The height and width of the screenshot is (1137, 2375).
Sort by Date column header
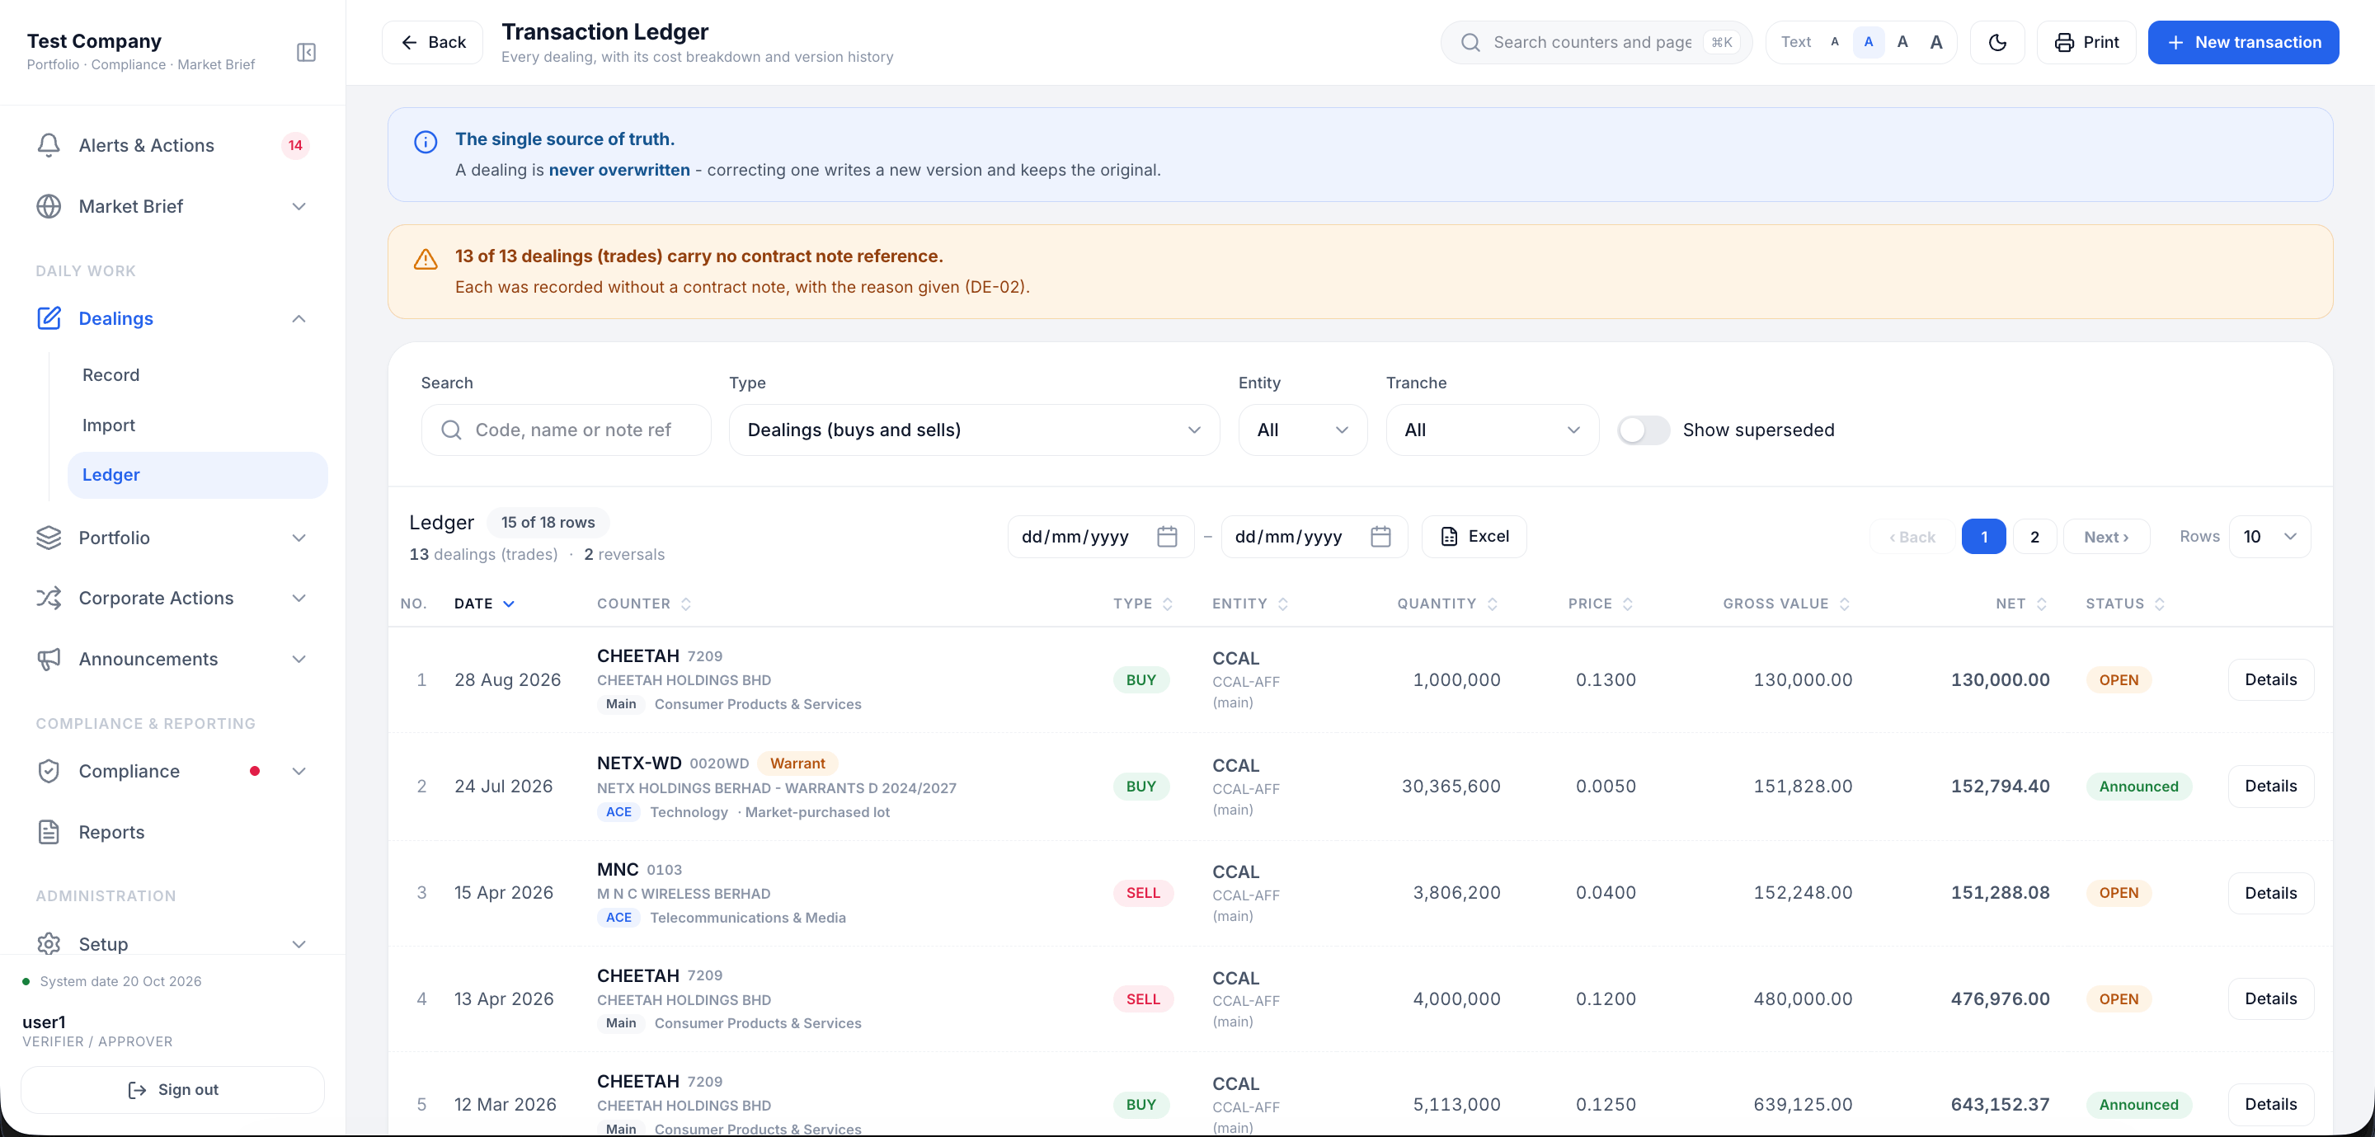[483, 604]
